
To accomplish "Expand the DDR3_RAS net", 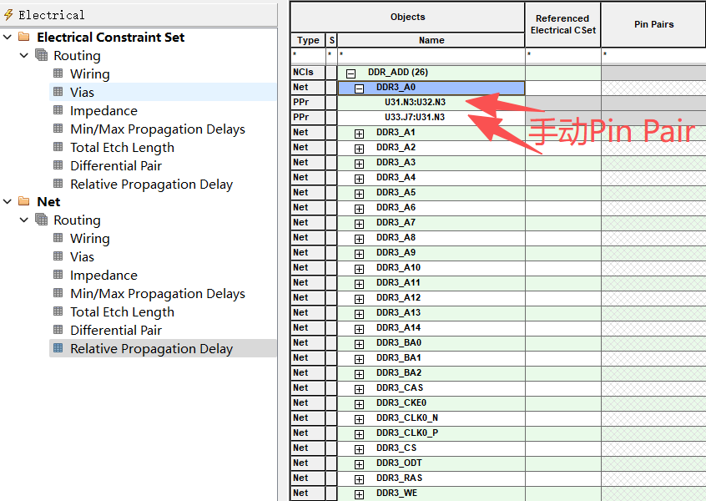I will (x=359, y=479).
